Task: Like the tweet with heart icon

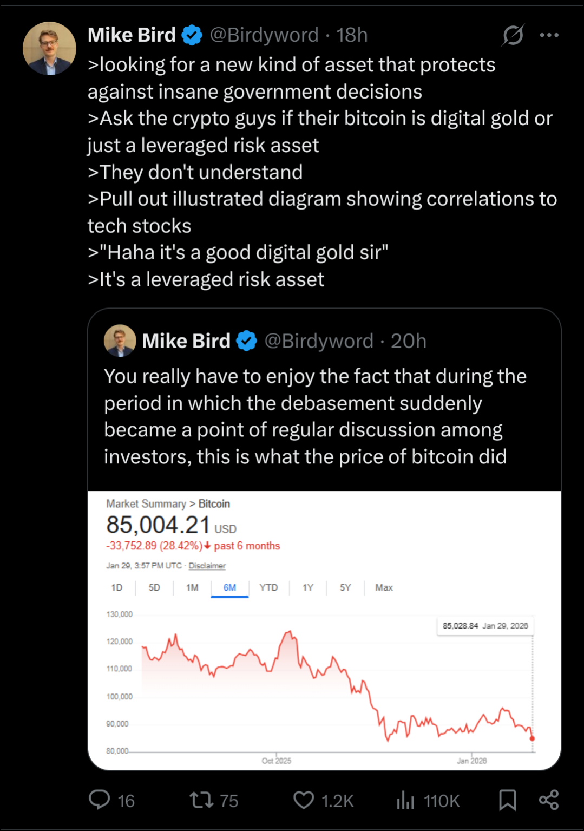Action: pyautogui.click(x=304, y=800)
